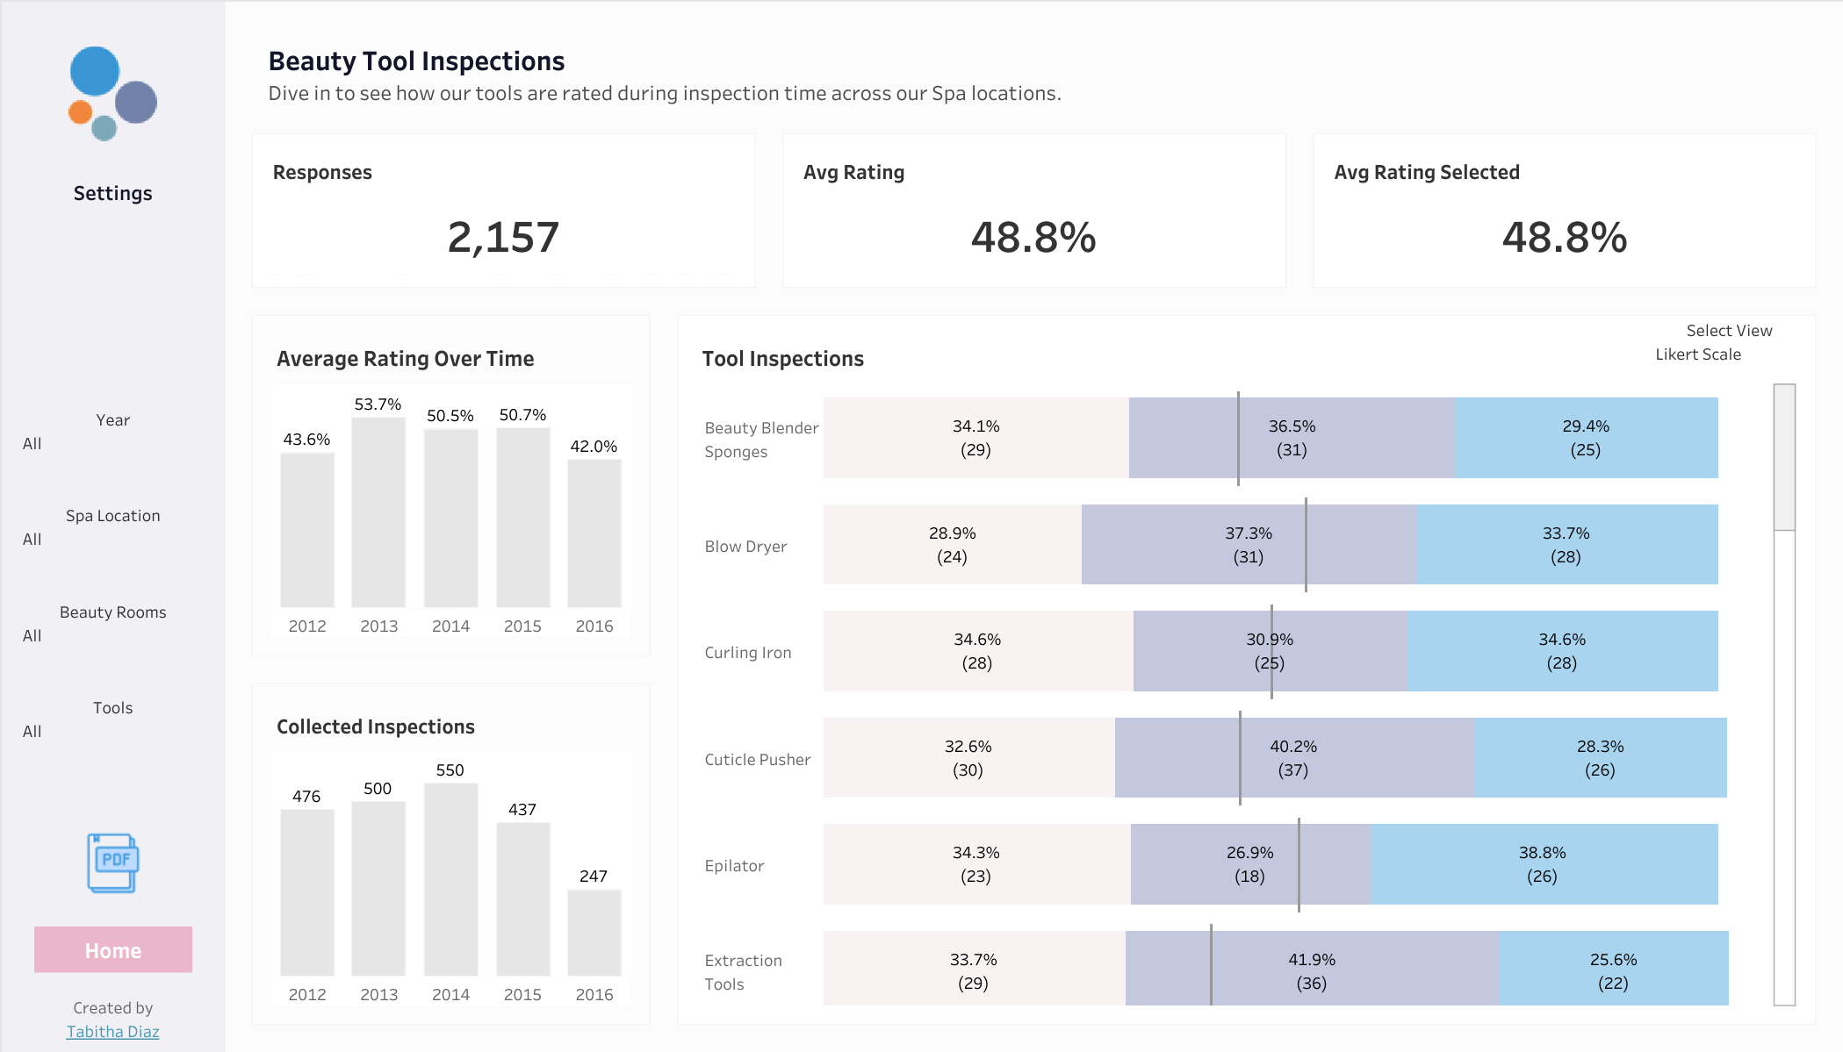Click the pink Home button
This screenshot has height=1052, width=1843.
point(113,950)
